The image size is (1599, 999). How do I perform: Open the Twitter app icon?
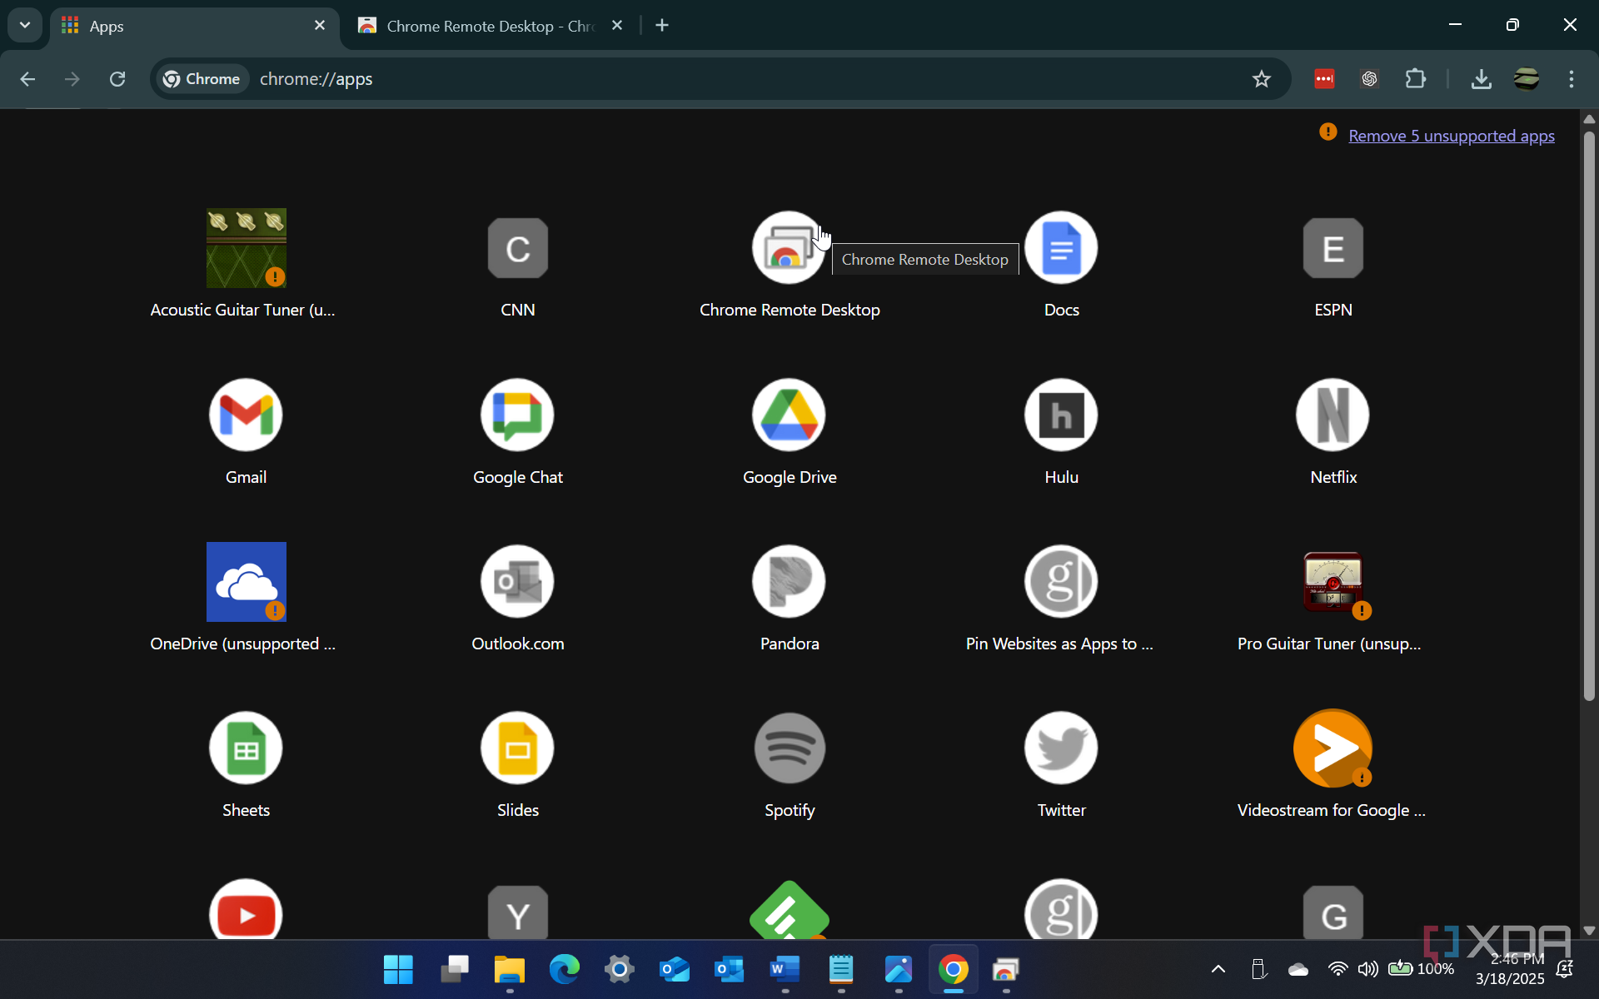[x=1061, y=748]
